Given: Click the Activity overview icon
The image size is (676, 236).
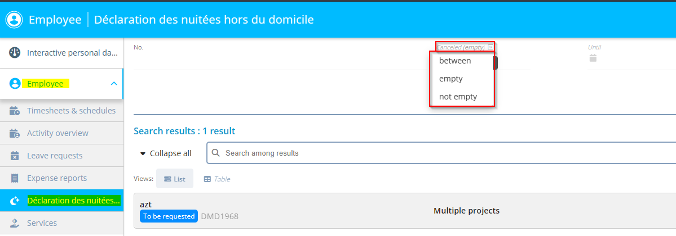Looking at the screenshot, I should [15, 133].
